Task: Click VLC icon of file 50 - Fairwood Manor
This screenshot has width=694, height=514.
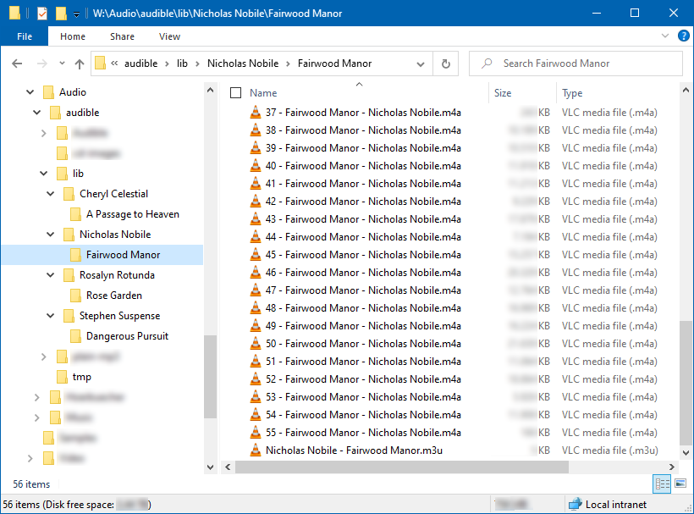Action: point(256,344)
